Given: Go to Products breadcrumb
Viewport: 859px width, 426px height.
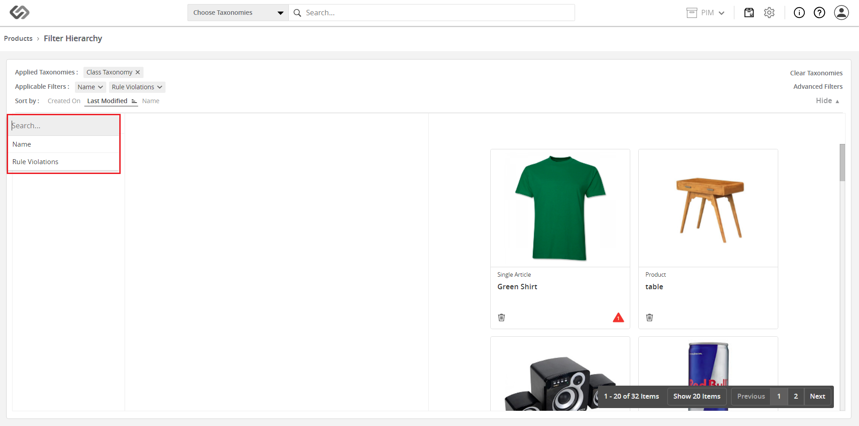Looking at the screenshot, I should pyautogui.click(x=18, y=39).
